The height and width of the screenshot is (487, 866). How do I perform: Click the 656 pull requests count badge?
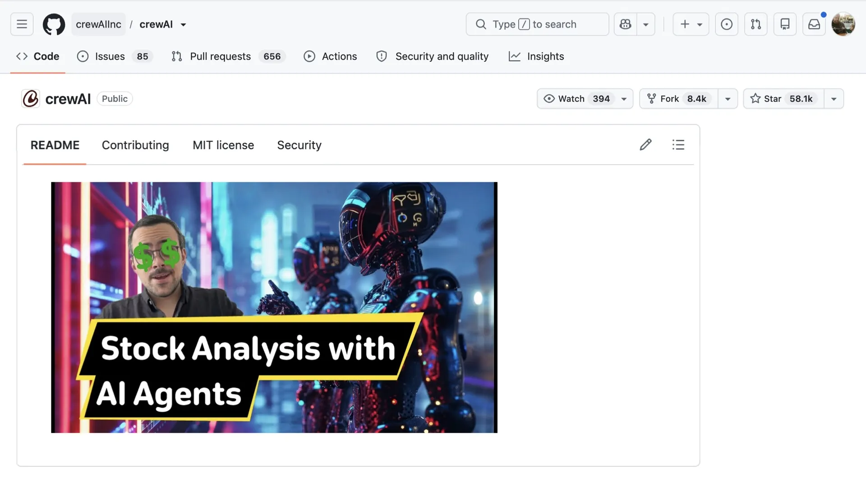pyautogui.click(x=272, y=56)
